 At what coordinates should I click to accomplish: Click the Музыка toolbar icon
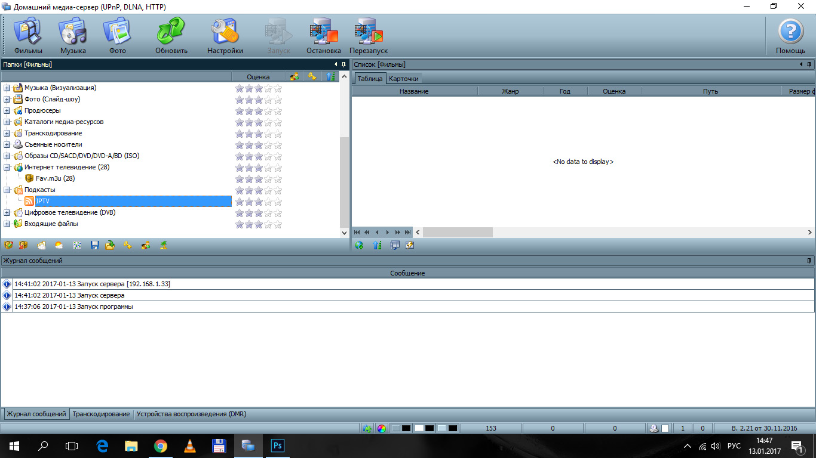[x=73, y=36]
